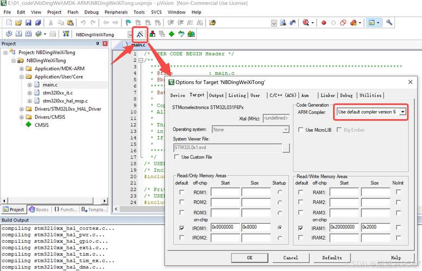Uncheck the IRAM1 default checkbox

[300, 228]
